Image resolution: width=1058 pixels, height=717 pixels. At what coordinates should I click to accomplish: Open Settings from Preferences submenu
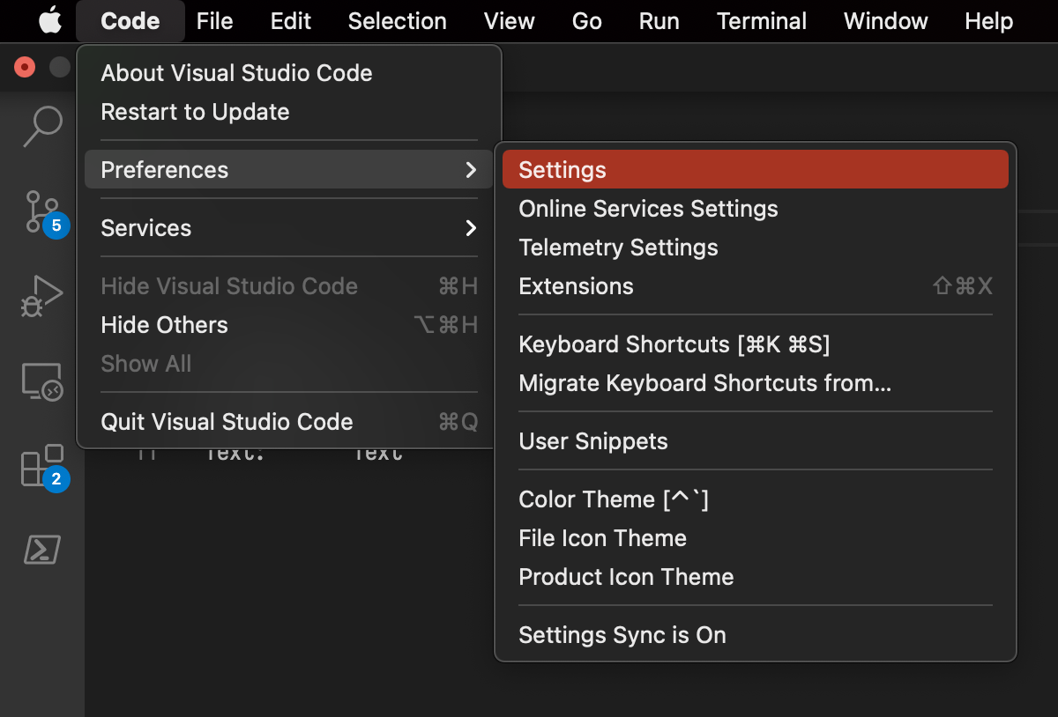[x=756, y=170]
